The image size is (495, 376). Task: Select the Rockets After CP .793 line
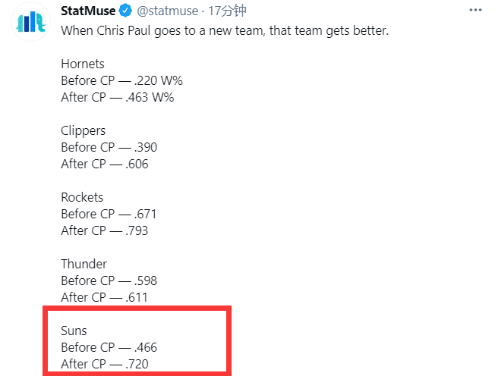[x=105, y=230]
